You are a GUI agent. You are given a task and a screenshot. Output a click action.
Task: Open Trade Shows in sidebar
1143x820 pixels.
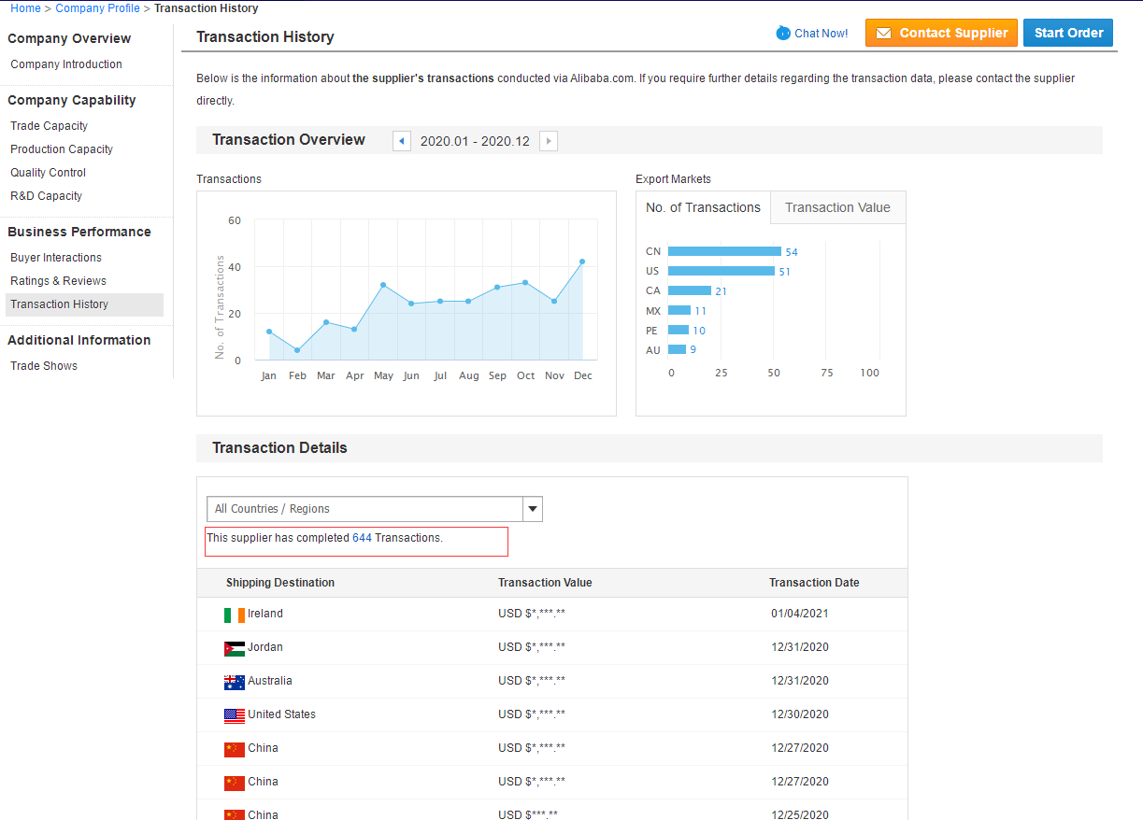[x=44, y=366]
